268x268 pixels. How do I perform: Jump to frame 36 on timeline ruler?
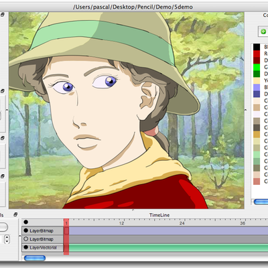[243, 223]
